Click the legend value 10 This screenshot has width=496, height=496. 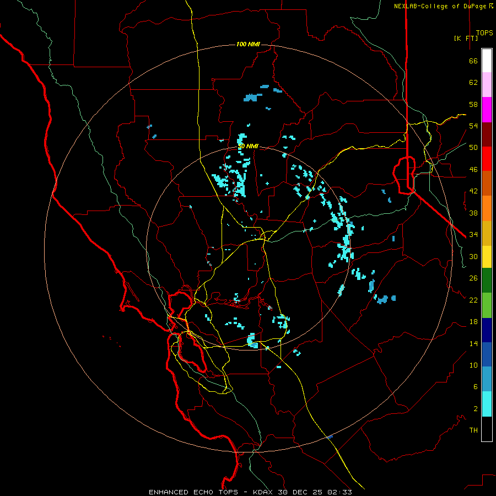(473, 365)
